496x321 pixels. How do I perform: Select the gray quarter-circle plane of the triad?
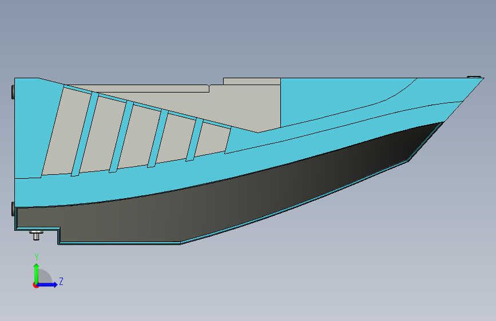point(45,276)
